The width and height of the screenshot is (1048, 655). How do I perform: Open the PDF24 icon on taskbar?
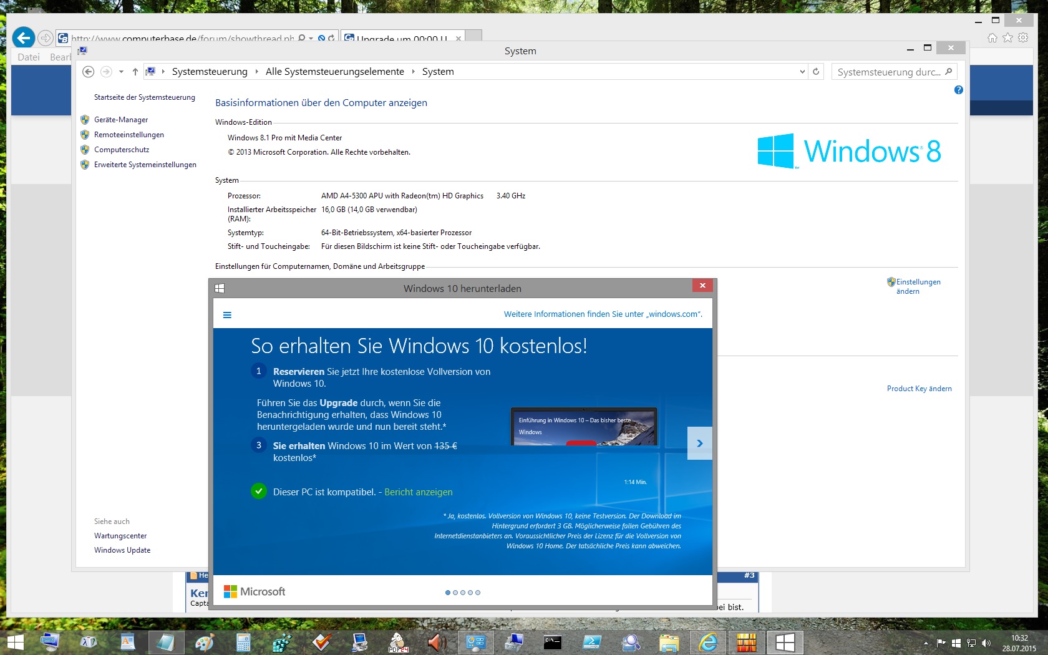pos(398,643)
